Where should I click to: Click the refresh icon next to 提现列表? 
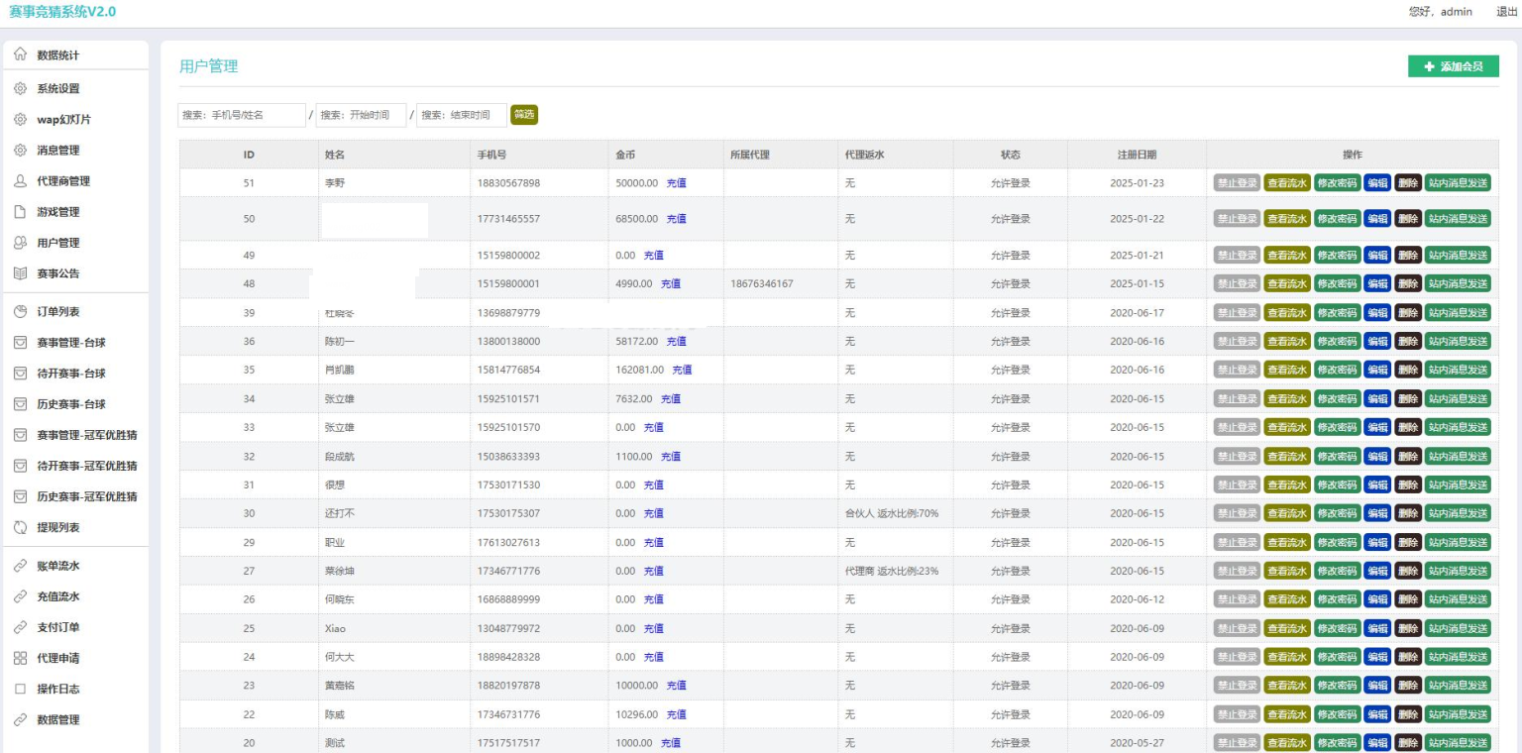[x=20, y=528]
